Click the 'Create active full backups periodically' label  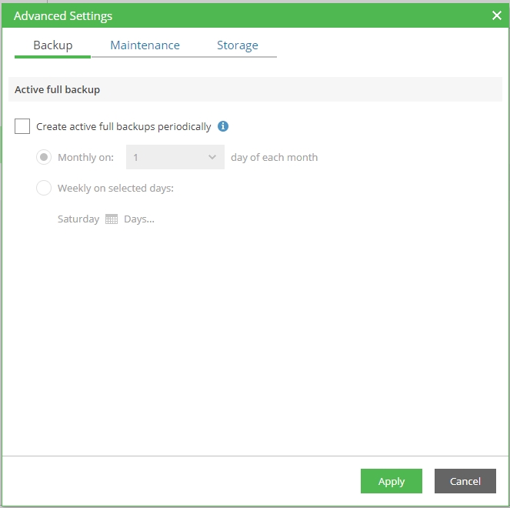click(123, 126)
